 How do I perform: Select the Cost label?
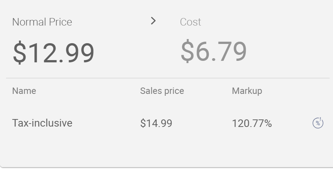click(190, 22)
